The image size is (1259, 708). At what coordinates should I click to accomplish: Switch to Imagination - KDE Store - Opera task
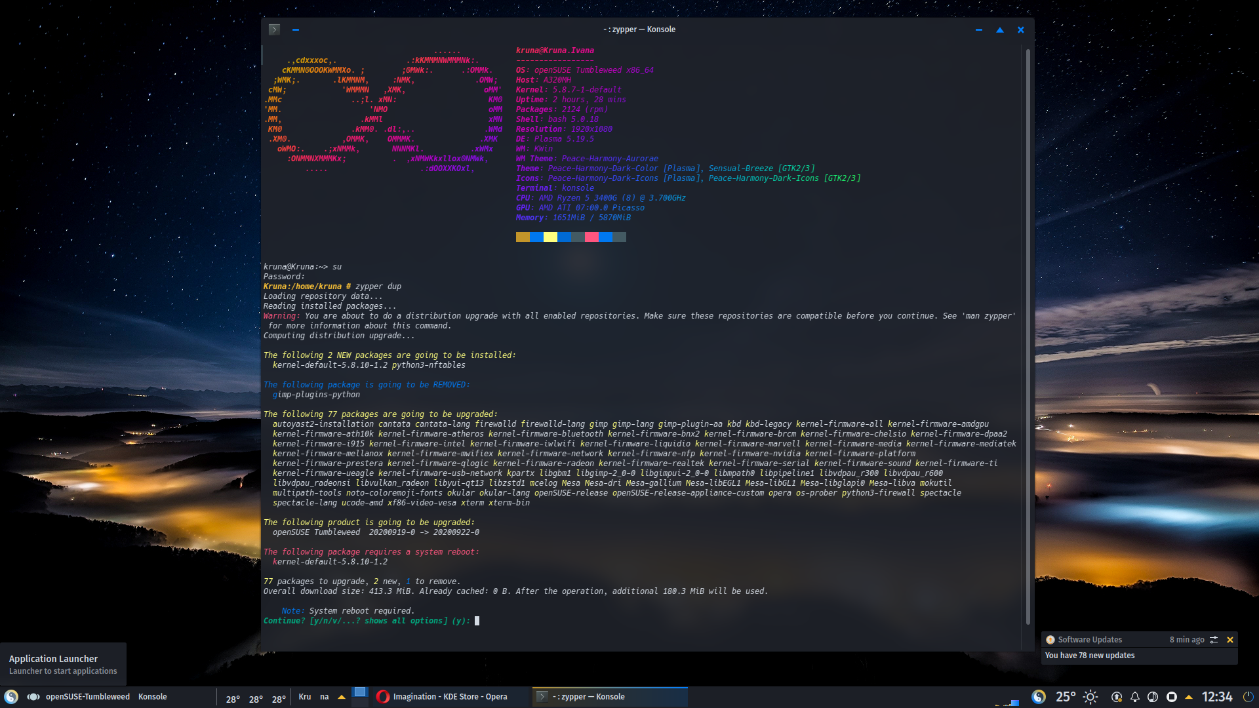(x=450, y=697)
